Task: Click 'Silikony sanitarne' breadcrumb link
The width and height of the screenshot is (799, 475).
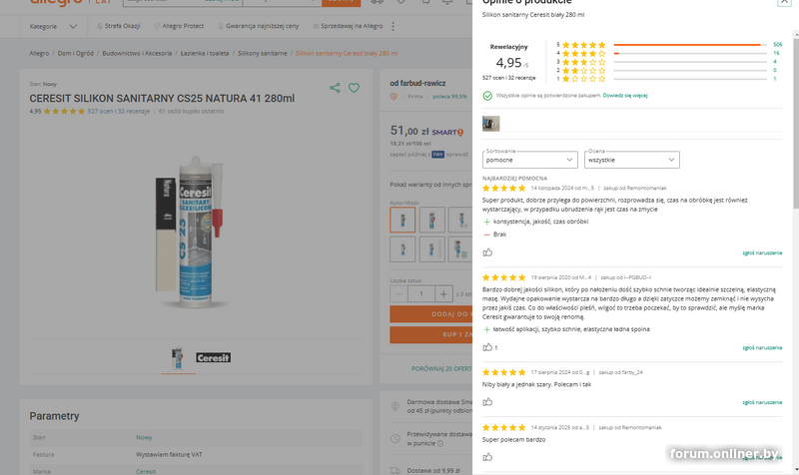Action: [x=263, y=53]
